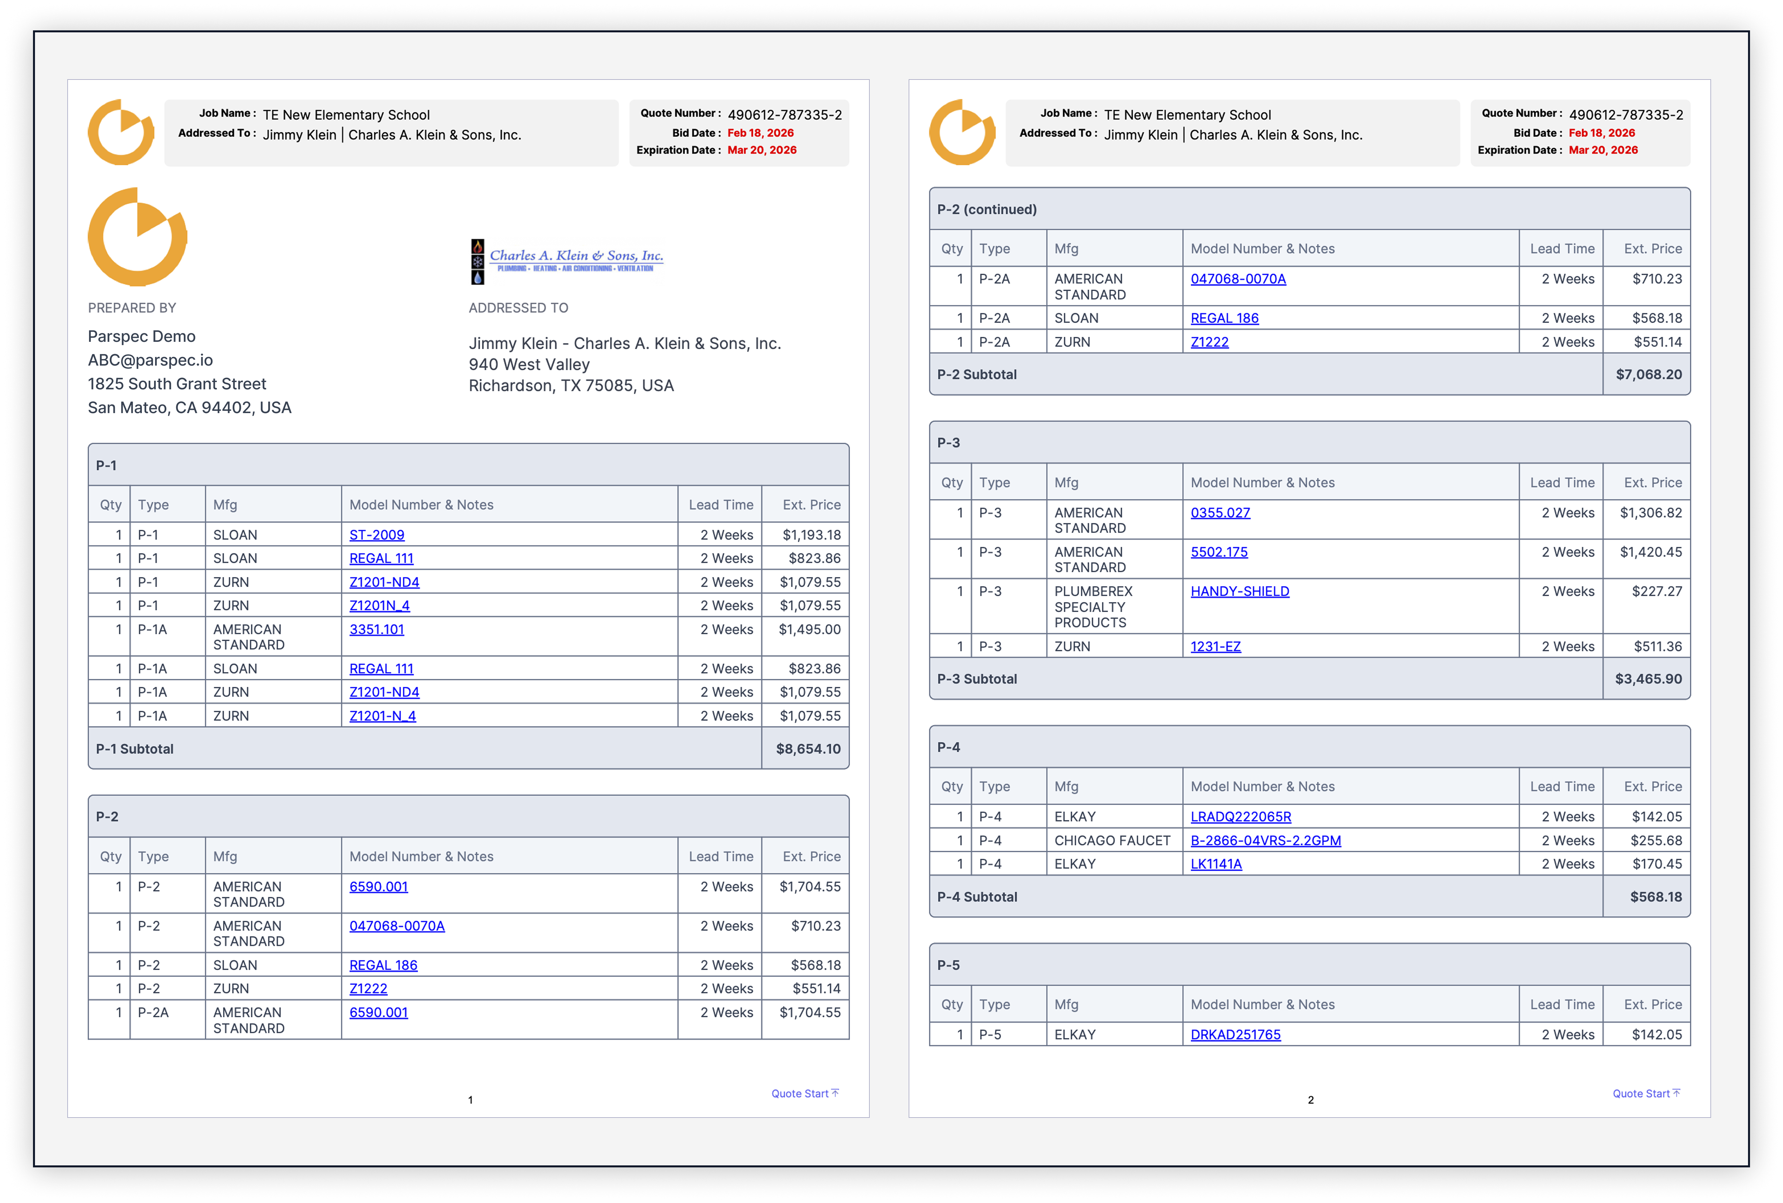Open the B-2866-04VRS-2.2GPM Chicago Faucet link
Screen dimensions: 1783x1203
[x=1266, y=841]
